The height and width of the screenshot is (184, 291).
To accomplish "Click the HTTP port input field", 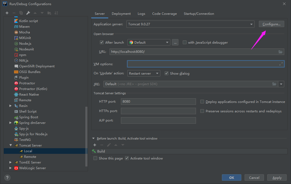I will (158, 102).
